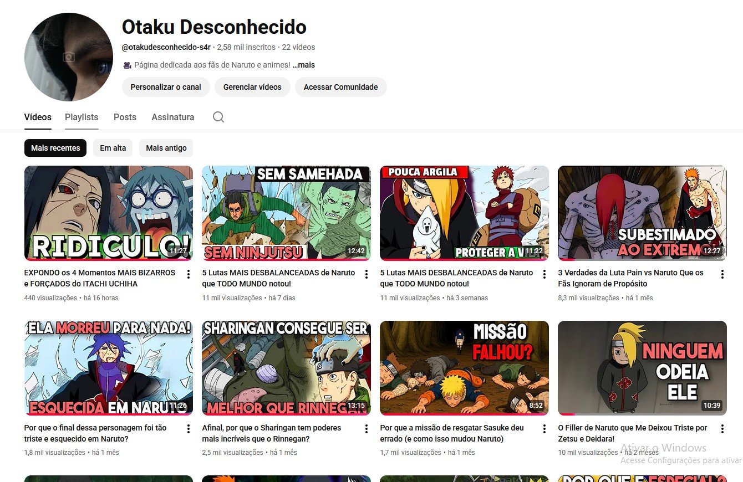
Task: Go to the Posts tab
Action: (125, 117)
